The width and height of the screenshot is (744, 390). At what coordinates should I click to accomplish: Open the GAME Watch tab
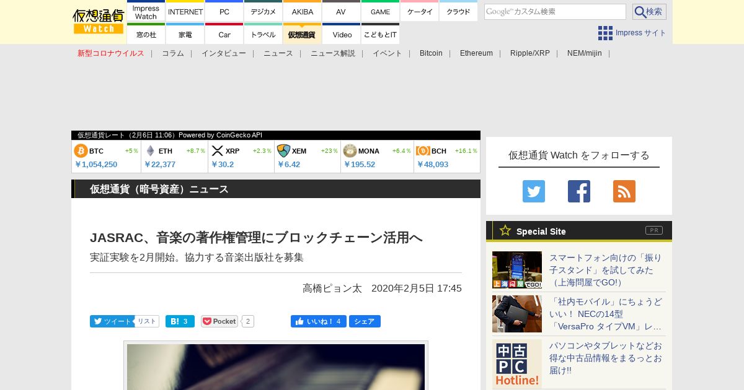380,12
